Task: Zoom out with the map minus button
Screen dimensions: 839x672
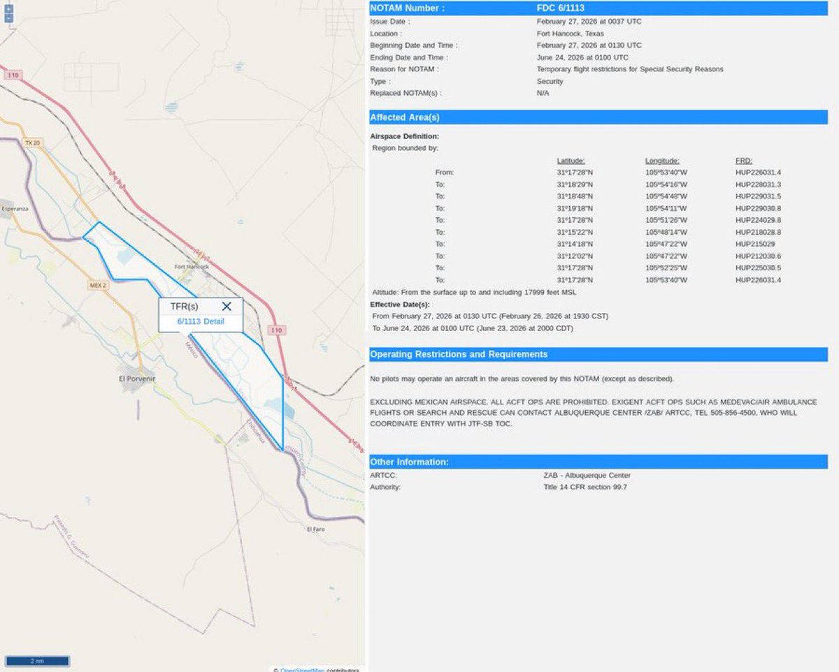Action: (8, 18)
